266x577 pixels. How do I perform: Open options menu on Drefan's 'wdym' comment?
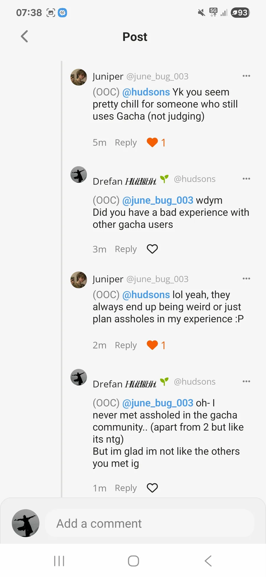[246, 179]
